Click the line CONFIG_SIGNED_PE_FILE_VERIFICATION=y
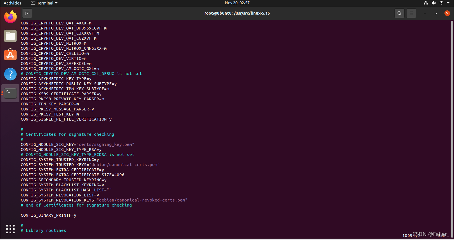 (66, 119)
